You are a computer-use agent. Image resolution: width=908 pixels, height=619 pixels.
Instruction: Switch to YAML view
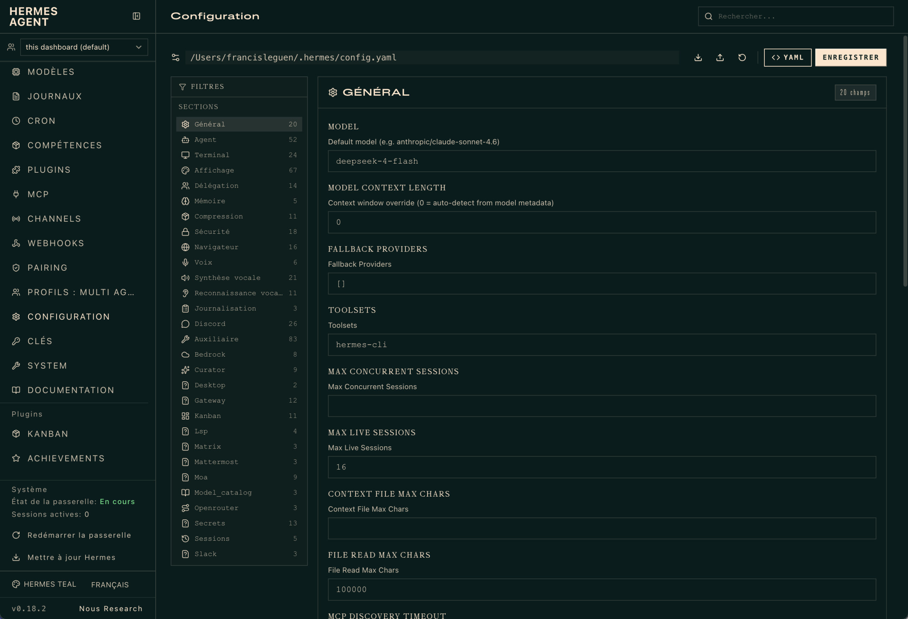pyautogui.click(x=788, y=57)
